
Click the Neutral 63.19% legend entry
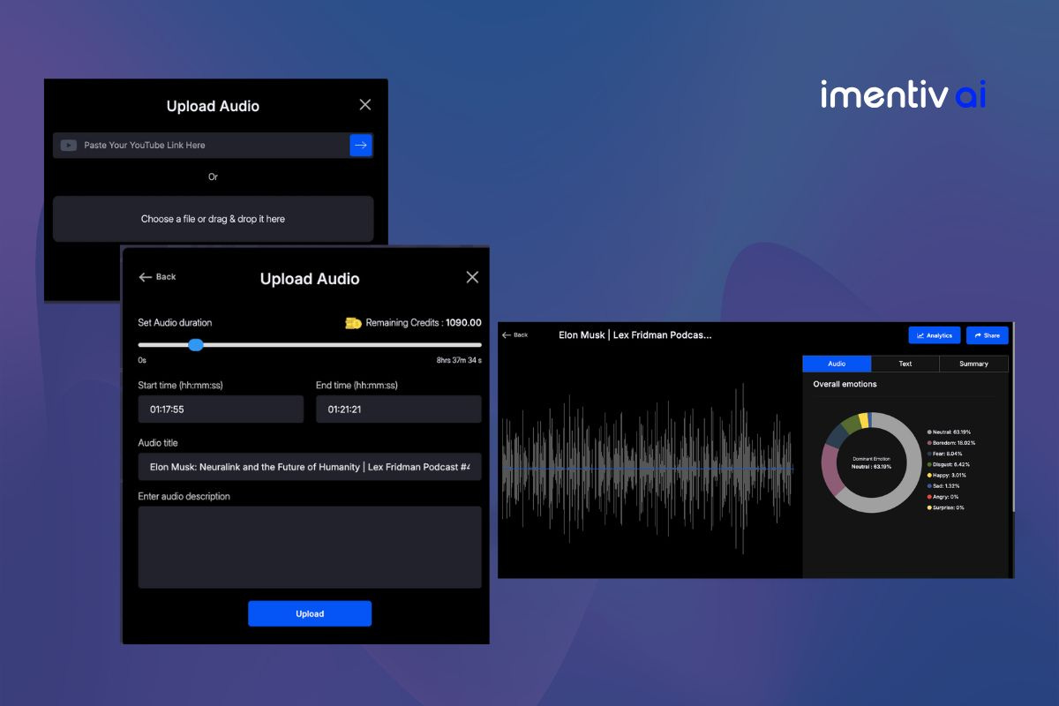click(950, 432)
